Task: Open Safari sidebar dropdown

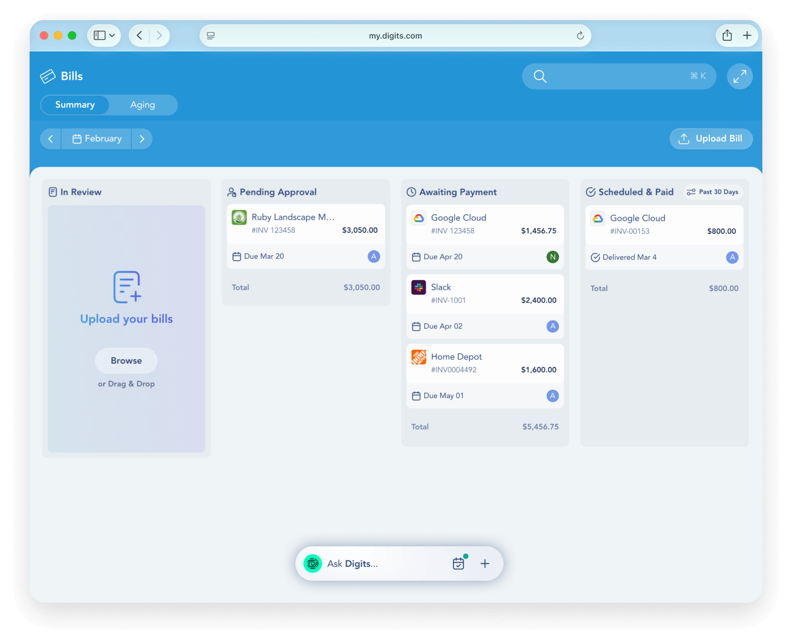Action: (104, 36)
